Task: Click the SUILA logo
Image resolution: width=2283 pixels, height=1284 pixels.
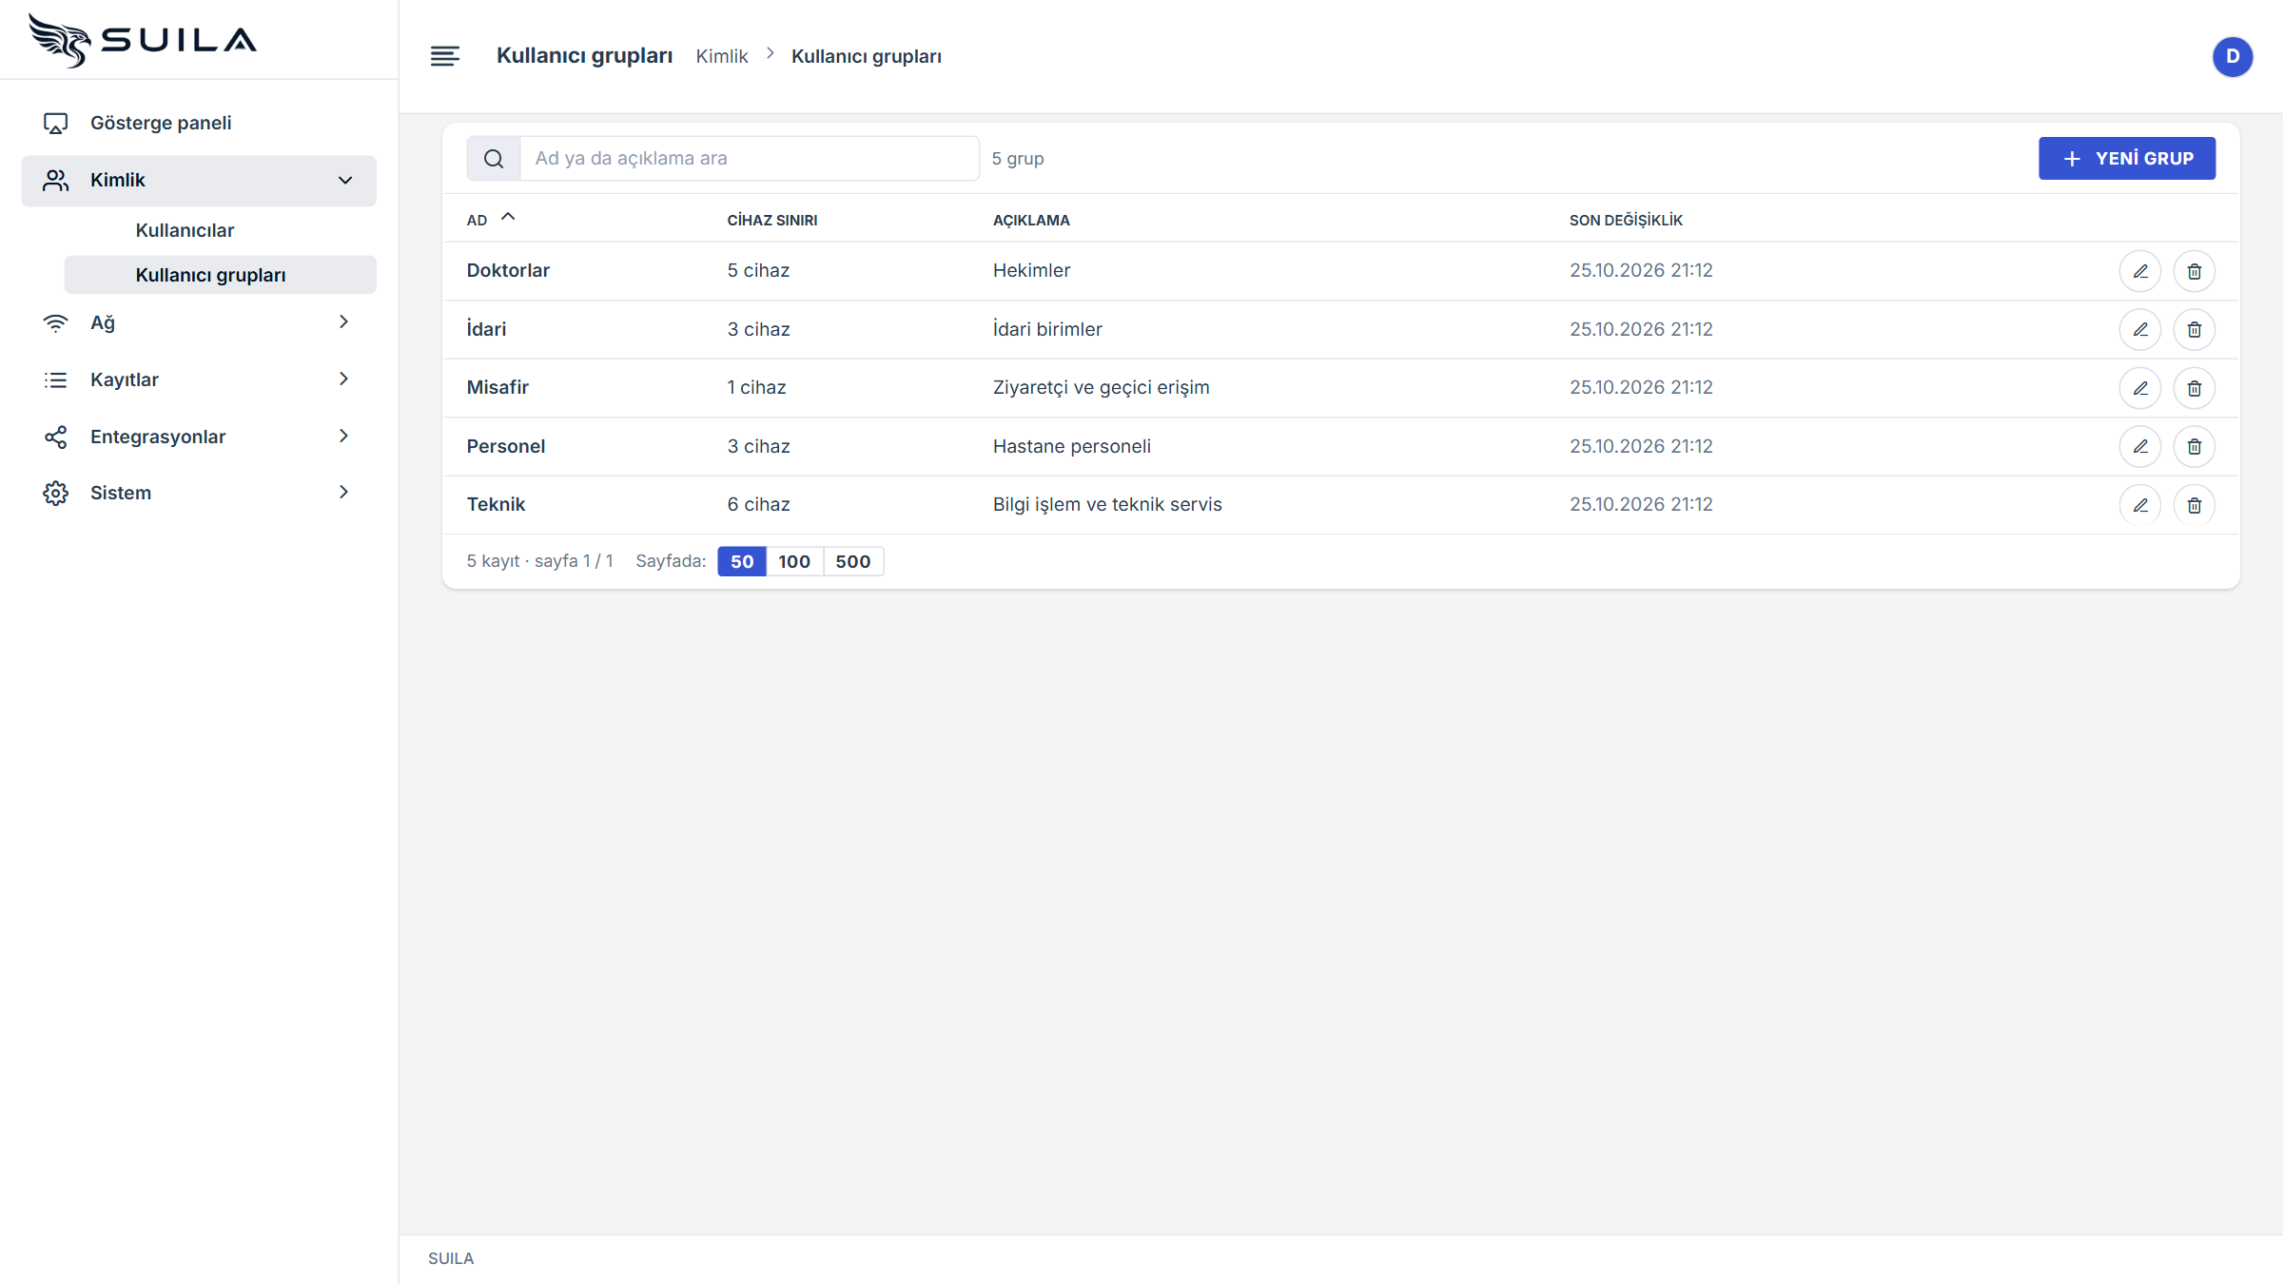Action: 143,40
